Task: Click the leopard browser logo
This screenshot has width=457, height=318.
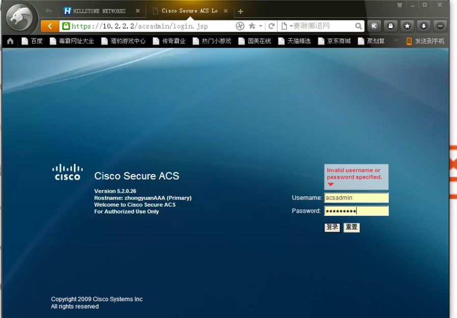Action: click(x=20, y=18)
